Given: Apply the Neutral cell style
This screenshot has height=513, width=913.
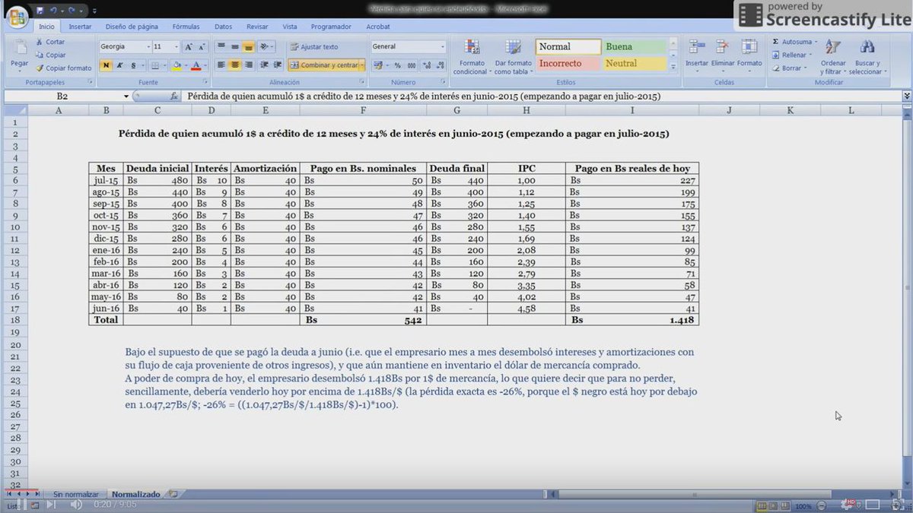Looking at the screenshot, I should click(x=635, y=64).
